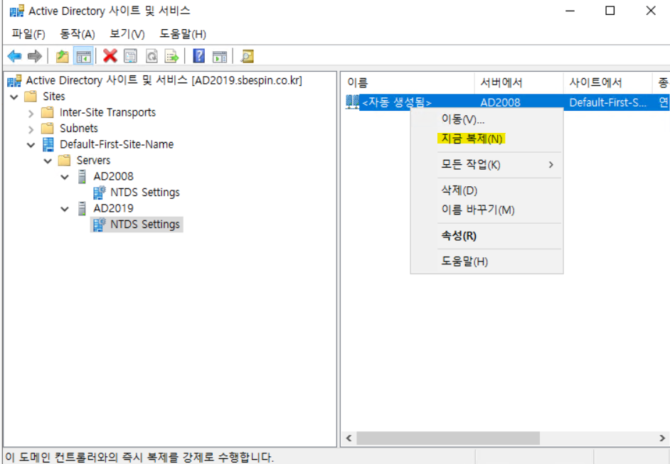Click the Default-First-Site-Name site icon
Viewport: 670px width, 464px height.
tap(48, 144)
